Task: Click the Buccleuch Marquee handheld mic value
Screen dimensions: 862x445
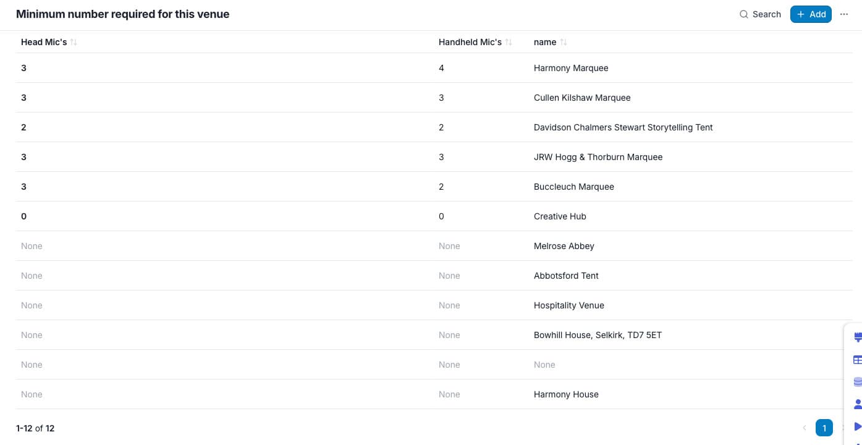Action: click(x=441, y=187)
